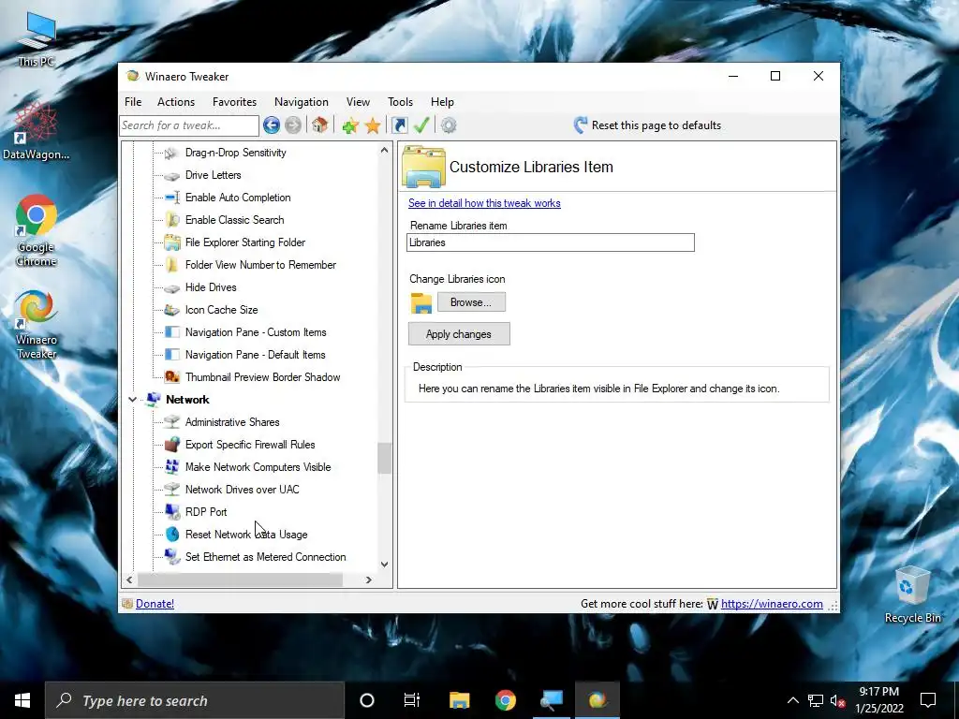This screenshot has width=959, height=719.
Task: Click the RDP Port icon
Action: click(172, 512)
